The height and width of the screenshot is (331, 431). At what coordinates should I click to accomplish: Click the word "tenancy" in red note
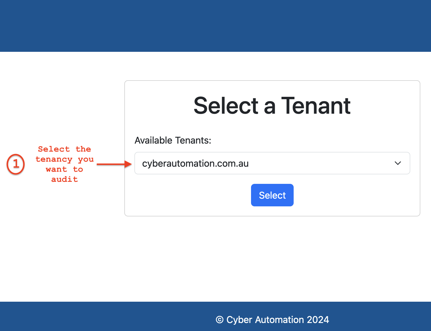tap(54, 160)
